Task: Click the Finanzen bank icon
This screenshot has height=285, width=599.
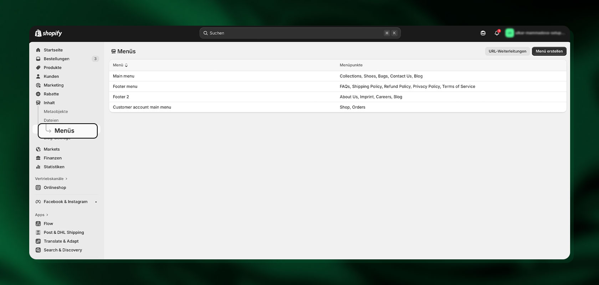Action: [x=38, y=158]
